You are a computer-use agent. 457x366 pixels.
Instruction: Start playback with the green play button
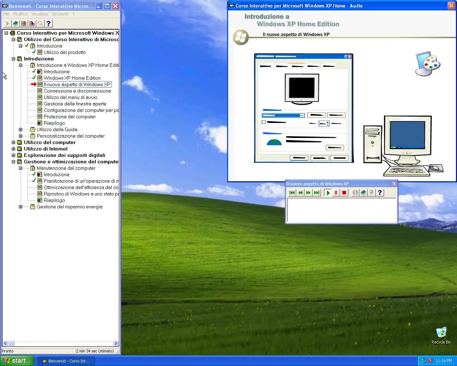coord(328,193)
